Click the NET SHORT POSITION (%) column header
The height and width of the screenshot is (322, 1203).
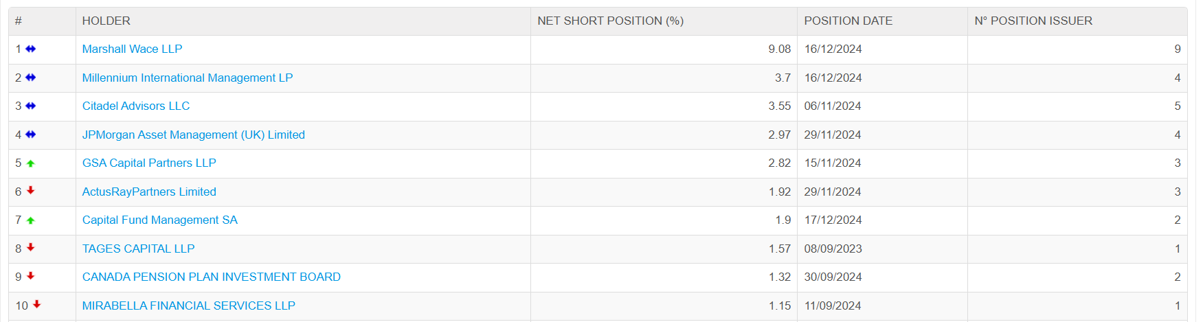[x=610, y=21]
